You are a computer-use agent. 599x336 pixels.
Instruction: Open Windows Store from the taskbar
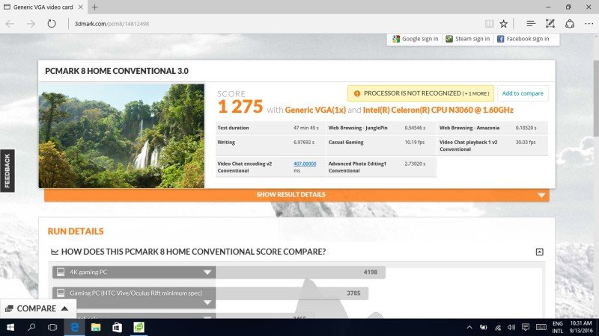(118, 327)
